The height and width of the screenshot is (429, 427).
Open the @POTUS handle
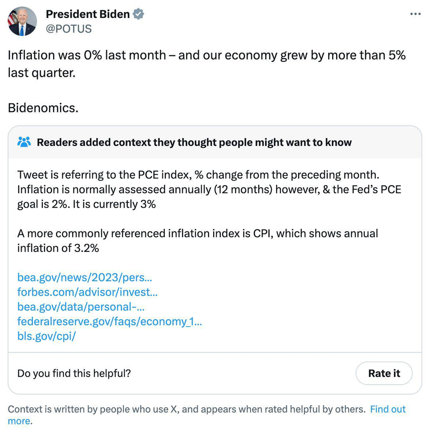pyautogui.click(x=69, y=29)
